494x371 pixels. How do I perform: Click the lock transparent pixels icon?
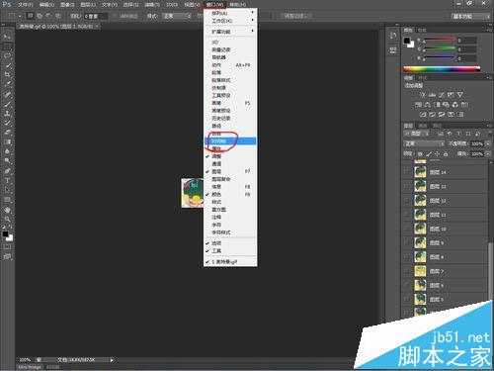[x=420, y=153]
